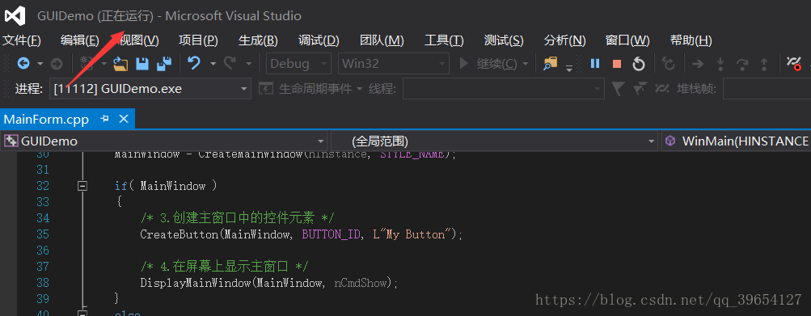This screenshot has width=811, height=316.
Task: Click the Navigate Forward arrow icon
Action: (x=57, y=64)
